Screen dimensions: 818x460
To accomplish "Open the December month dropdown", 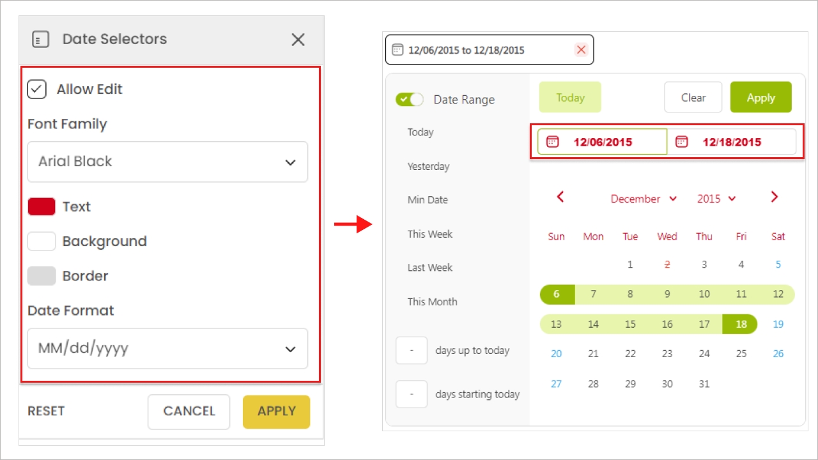I will pos(643,199).
